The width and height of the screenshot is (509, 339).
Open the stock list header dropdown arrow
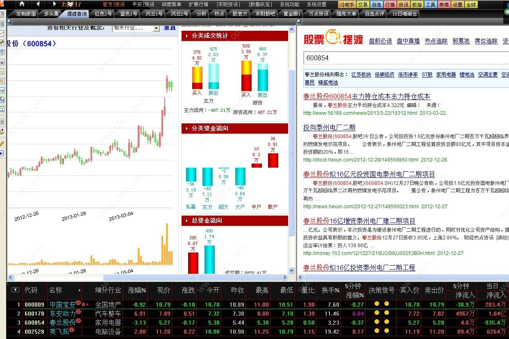coord(15,290)
